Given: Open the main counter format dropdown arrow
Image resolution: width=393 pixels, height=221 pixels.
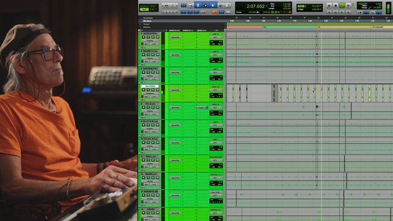Looking at the screenshot, I should (x=266, y=6).
